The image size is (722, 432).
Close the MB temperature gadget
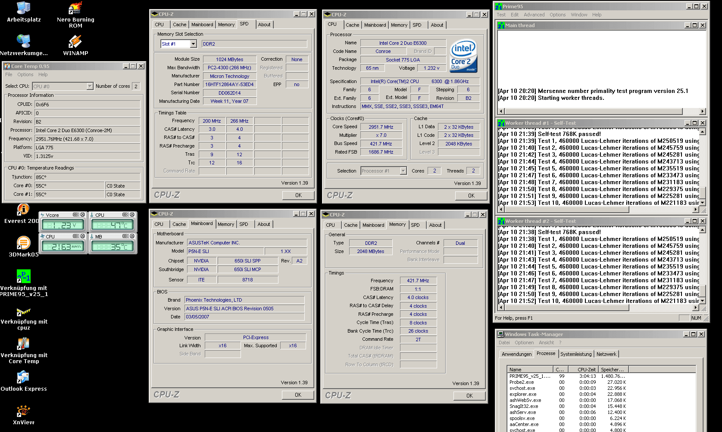(x=132, y=236)
